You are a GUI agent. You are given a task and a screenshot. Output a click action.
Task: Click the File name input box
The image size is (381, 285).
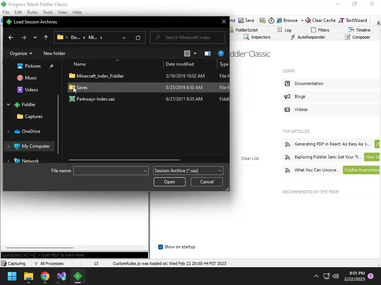(x=108, y=171)
